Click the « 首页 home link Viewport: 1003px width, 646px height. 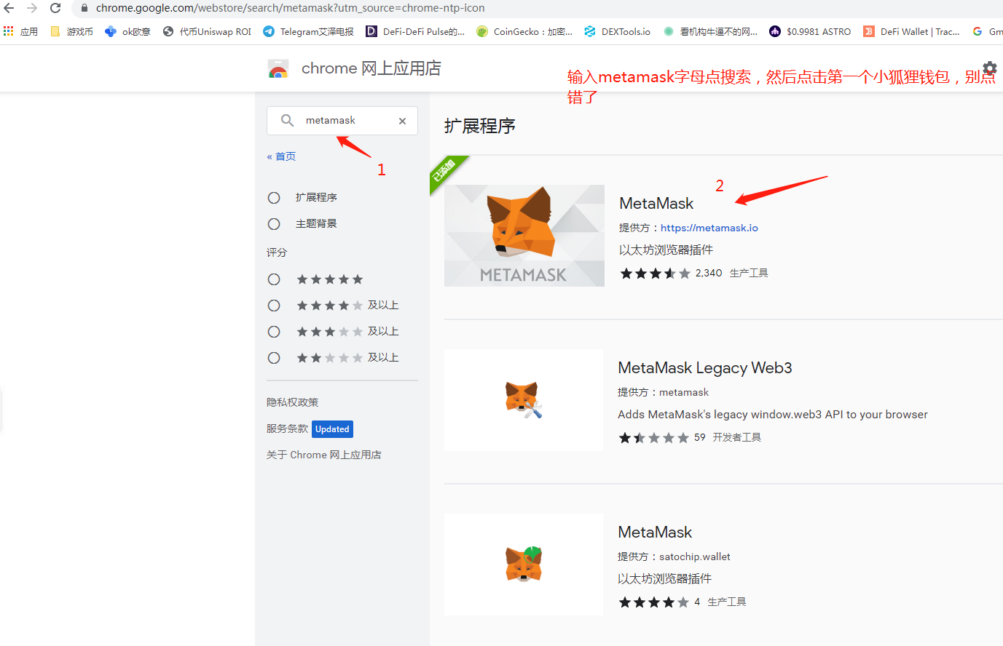pyautogui.click(x=281, y=156)
